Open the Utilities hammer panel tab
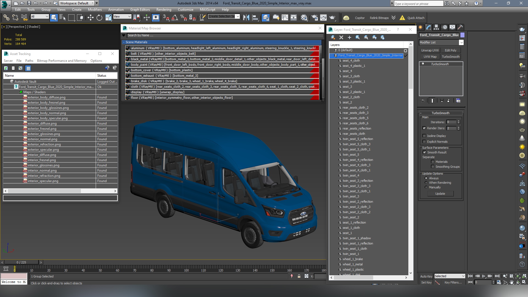Image resolution: width=528 pixels, height=297 pixels. 460,27
